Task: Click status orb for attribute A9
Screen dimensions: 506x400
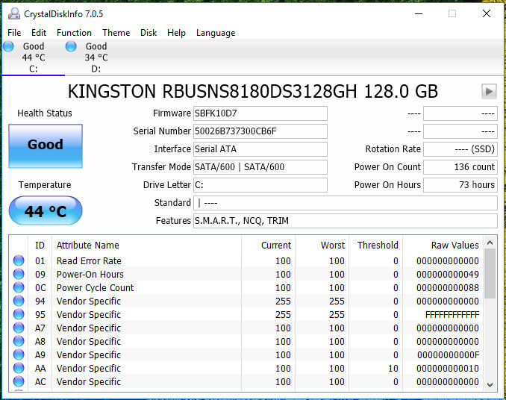Action: click(19, 354)
